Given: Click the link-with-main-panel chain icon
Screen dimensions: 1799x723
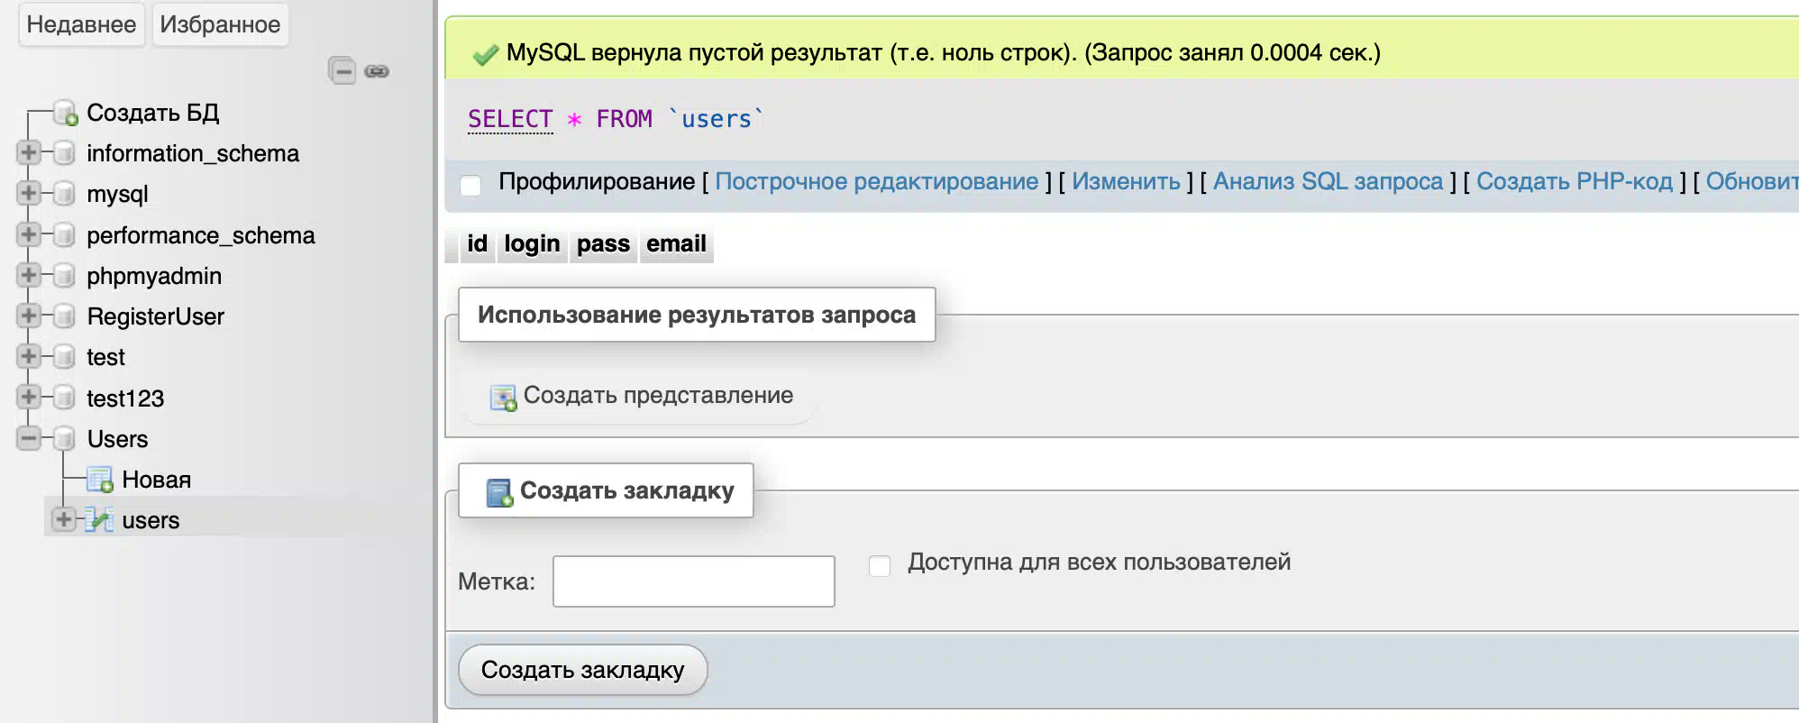Looking at the screenshot, I should coord(377,71).
